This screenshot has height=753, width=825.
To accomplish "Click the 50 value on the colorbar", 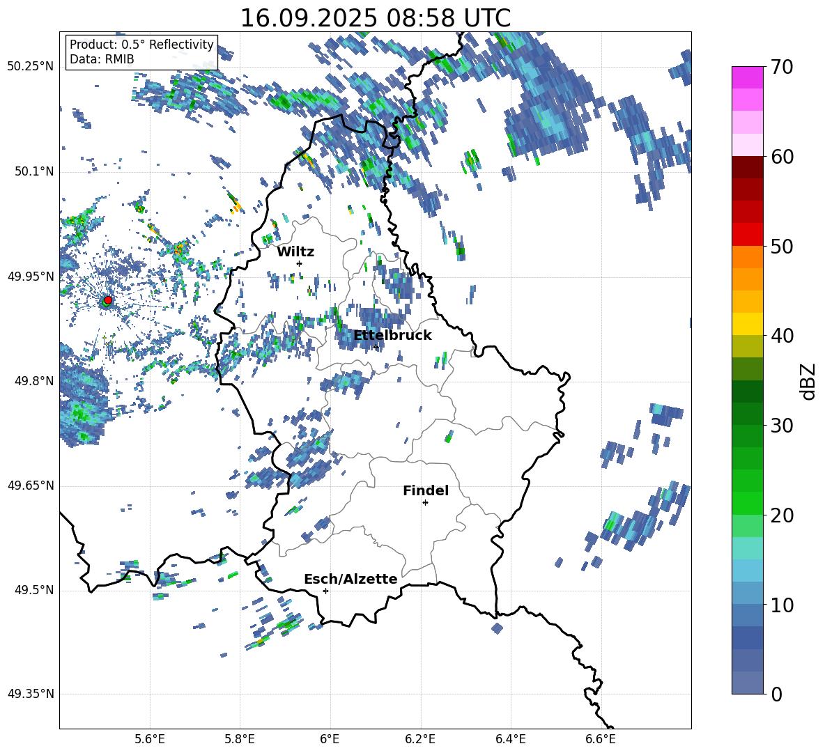I will (782, 247).
